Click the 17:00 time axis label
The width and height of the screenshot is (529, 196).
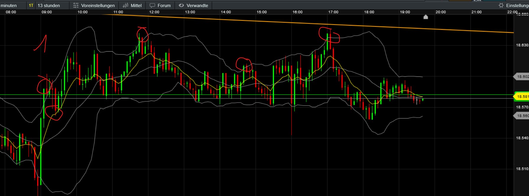(333, 12)
